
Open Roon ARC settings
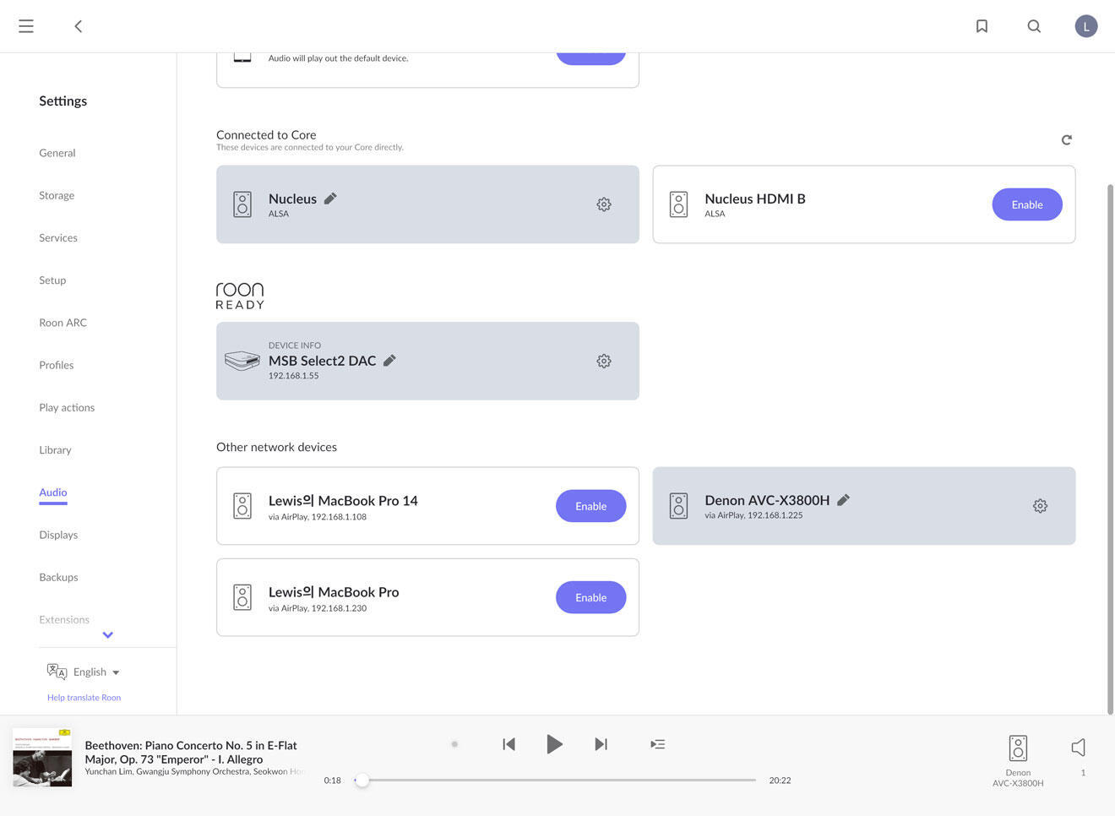63,323
